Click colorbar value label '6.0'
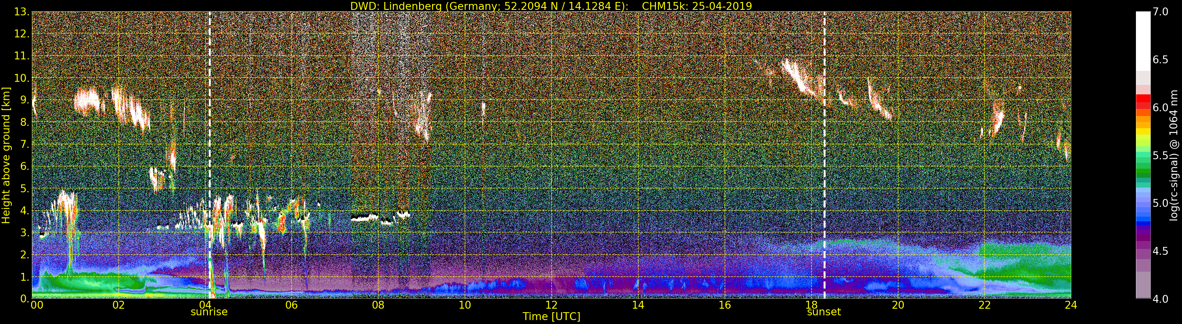The width and height of the screenshot is (1182, 324). coord(1160,108)
